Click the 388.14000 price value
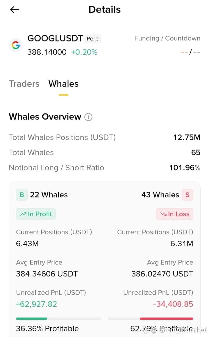This screenshot has height=337, width=209. (x=47, y=52)
